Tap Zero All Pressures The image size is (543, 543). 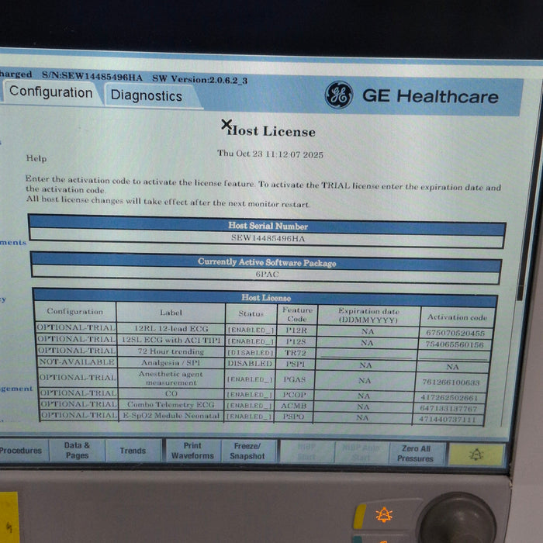pyautogui.click(x=416, y=453)
